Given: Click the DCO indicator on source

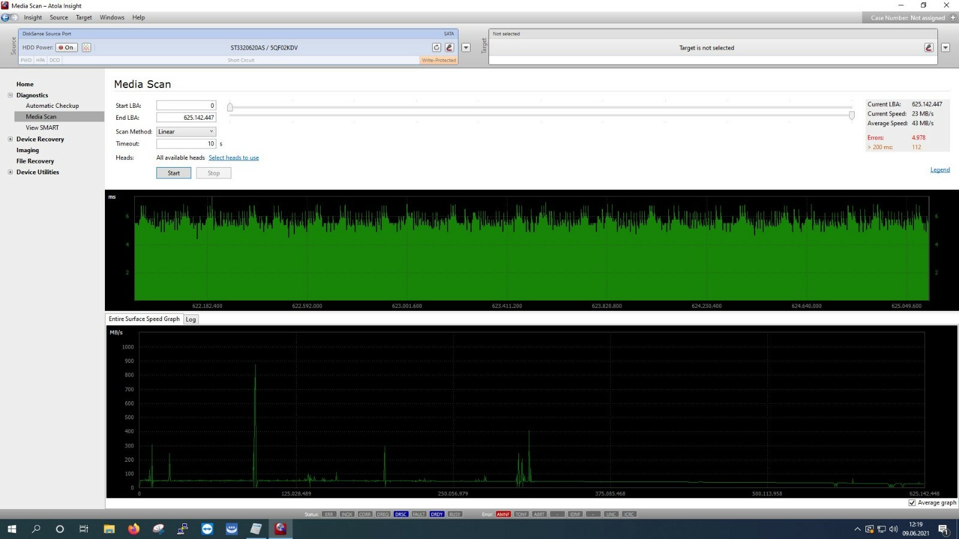Looking at the screenshot, I should pyautogui.click(x=55, y=60).
